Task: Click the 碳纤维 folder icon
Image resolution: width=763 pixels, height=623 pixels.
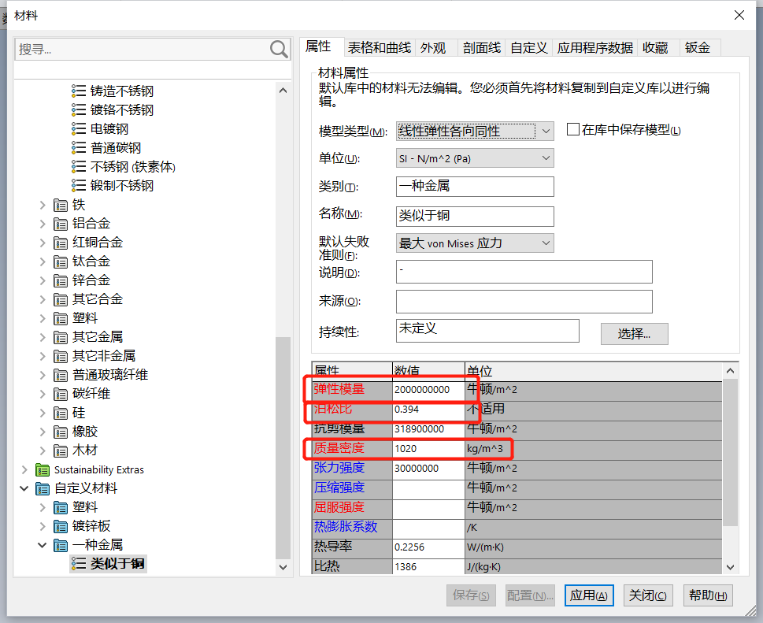Action: tap(61, 394)
